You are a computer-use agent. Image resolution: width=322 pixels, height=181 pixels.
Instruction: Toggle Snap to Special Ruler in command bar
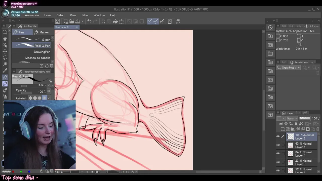pyautogui.click(x=156, y=21)
